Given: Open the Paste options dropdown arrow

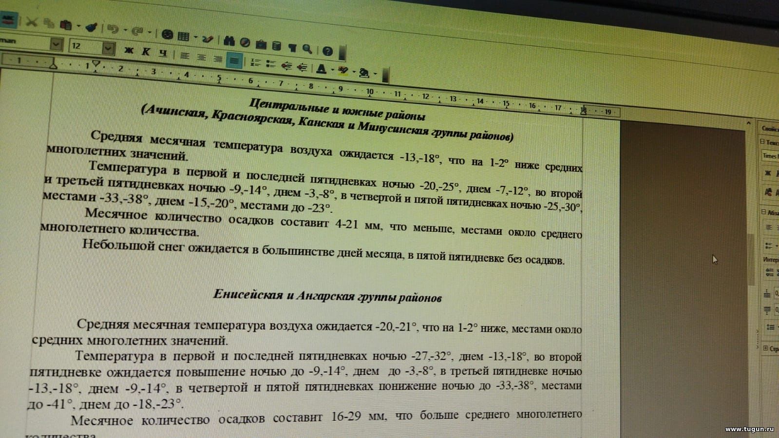Looking at the screenshot, I should click(78, 25).
